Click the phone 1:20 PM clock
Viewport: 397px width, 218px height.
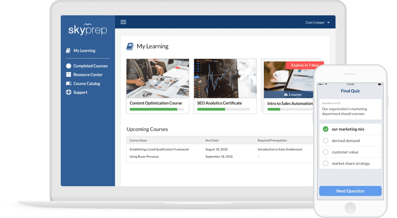pos(350,84)
